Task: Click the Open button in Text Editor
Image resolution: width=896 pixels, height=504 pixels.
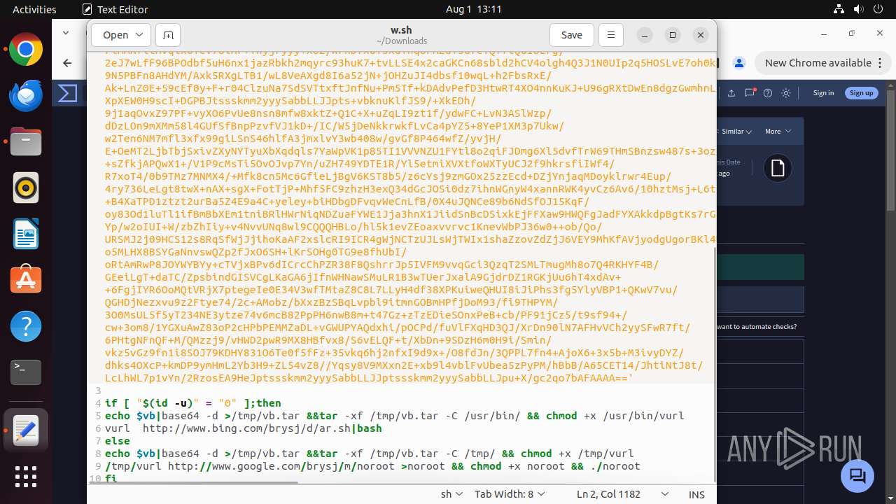Action: point(115,35)
